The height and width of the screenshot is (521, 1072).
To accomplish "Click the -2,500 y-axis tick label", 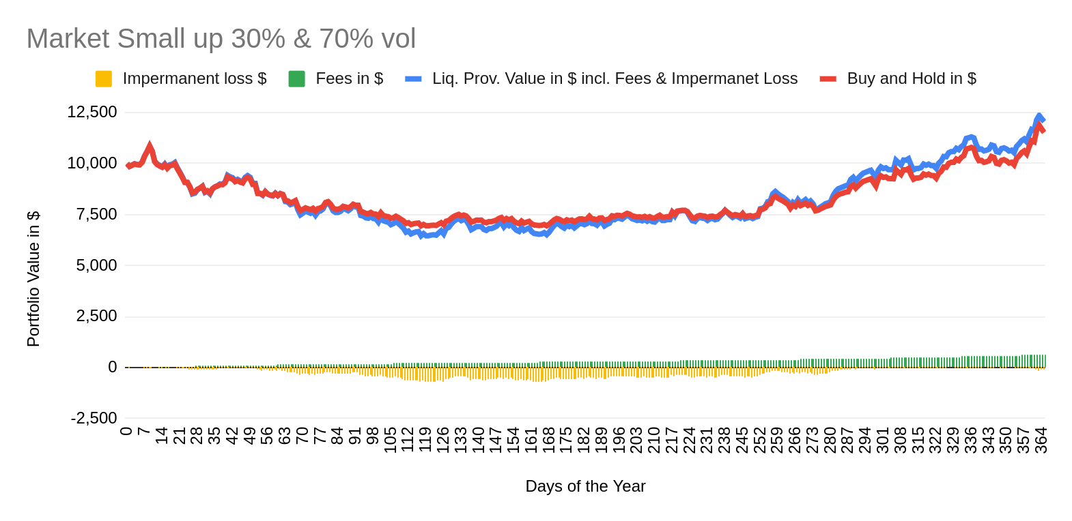I will (x=94, y=418).
